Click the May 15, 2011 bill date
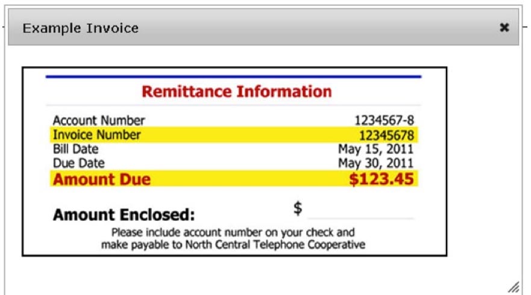 coord(376,149)
